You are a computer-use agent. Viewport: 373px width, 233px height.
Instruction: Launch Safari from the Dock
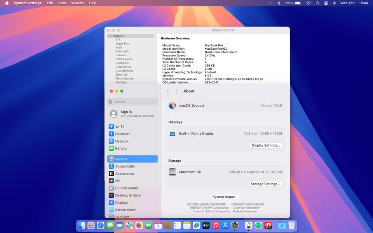point(101,225)
